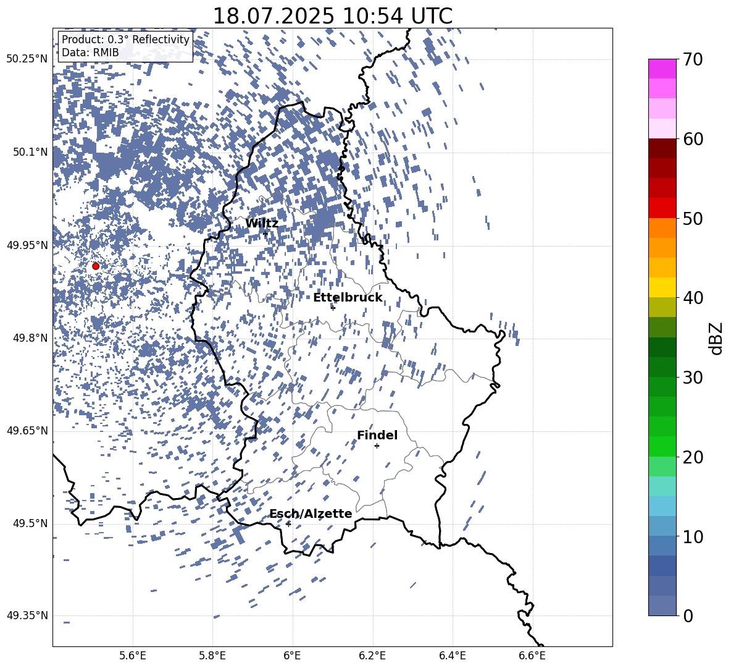Click the 49.65°N latitude label
Image resolution: width=731 pixels, height=668 pixels.
click(27, 431)
